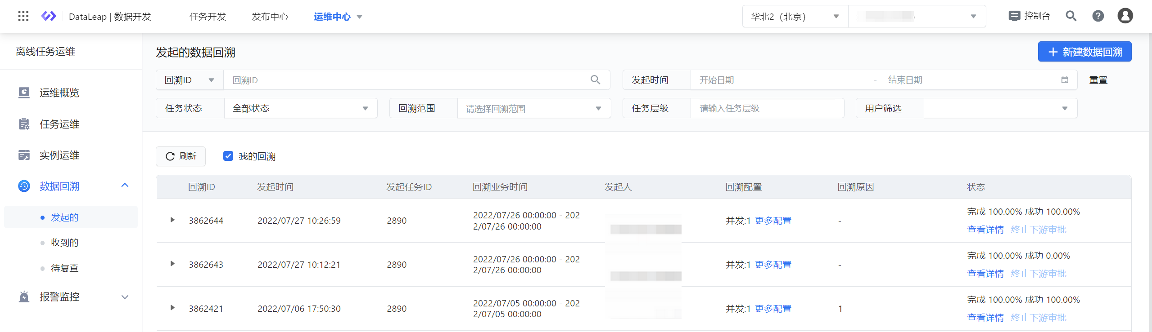The image size is (1152, 332).
Task: Open the app grid launcher icon
Action: pos(23,17)
